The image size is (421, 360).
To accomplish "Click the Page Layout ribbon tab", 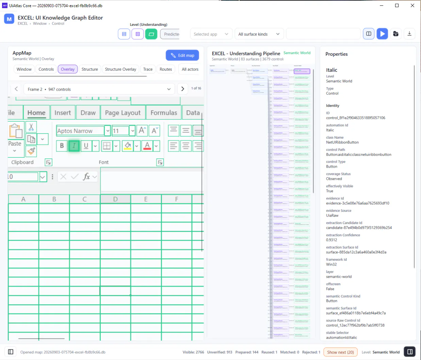I will click(x=123, y=113).
